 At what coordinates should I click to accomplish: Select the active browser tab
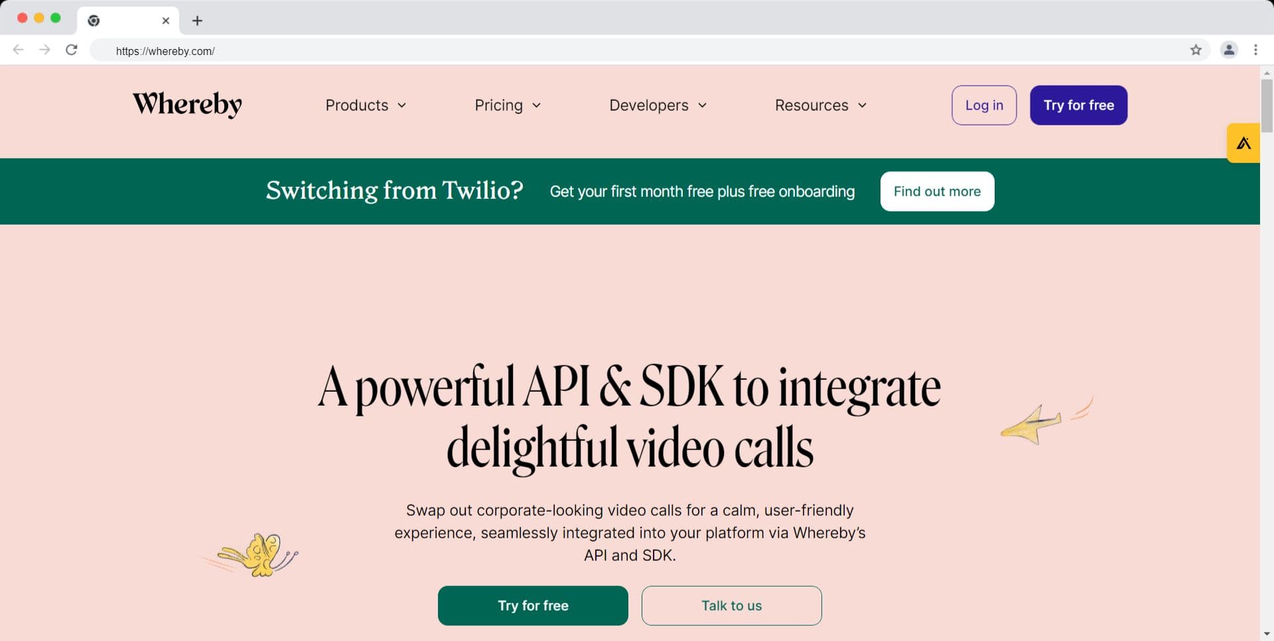(x=128, y=21)
